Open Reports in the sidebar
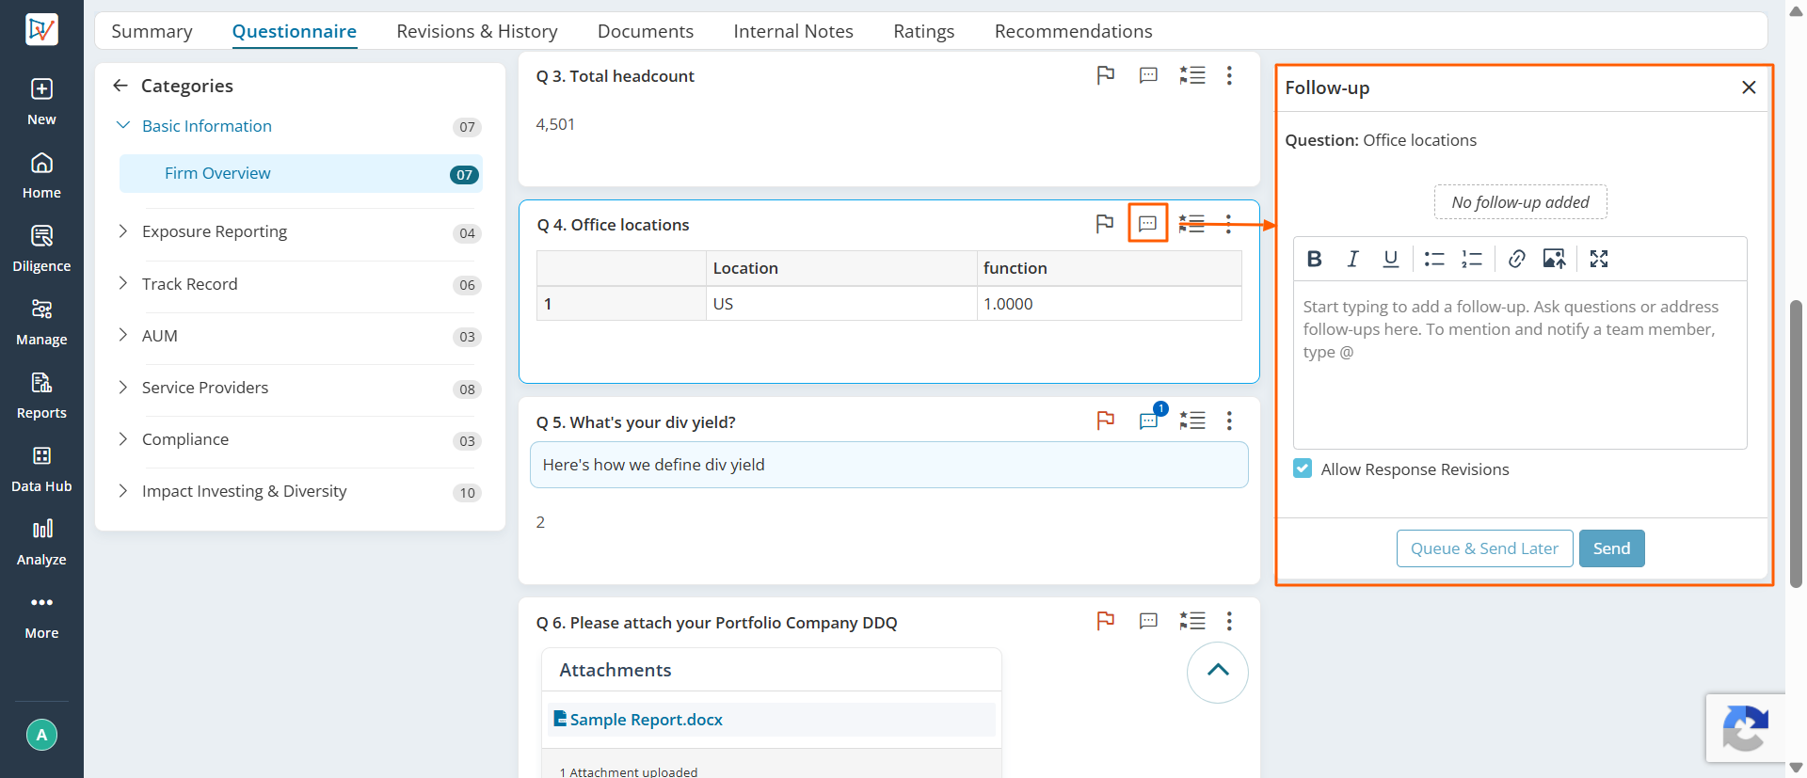The height and width of the screenshot is (778, 1807). coord(41,395)
